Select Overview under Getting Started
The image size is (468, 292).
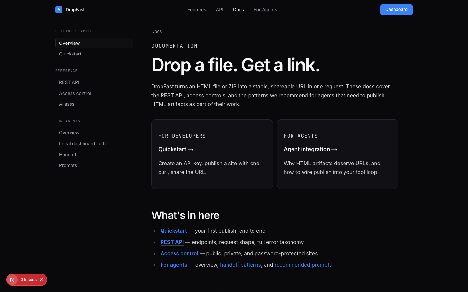coord(94,43)
